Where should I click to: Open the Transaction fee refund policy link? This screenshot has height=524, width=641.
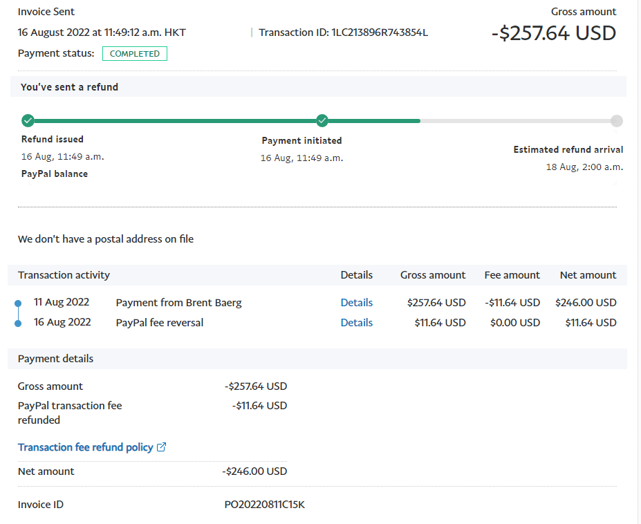click(x=85, y=447)
